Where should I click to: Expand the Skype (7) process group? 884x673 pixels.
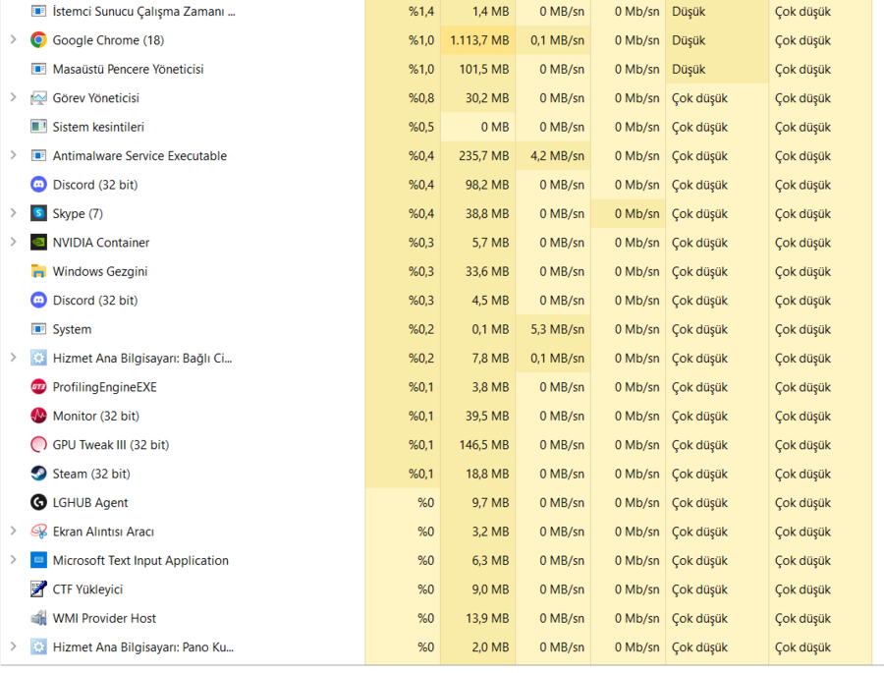(14, 212)
